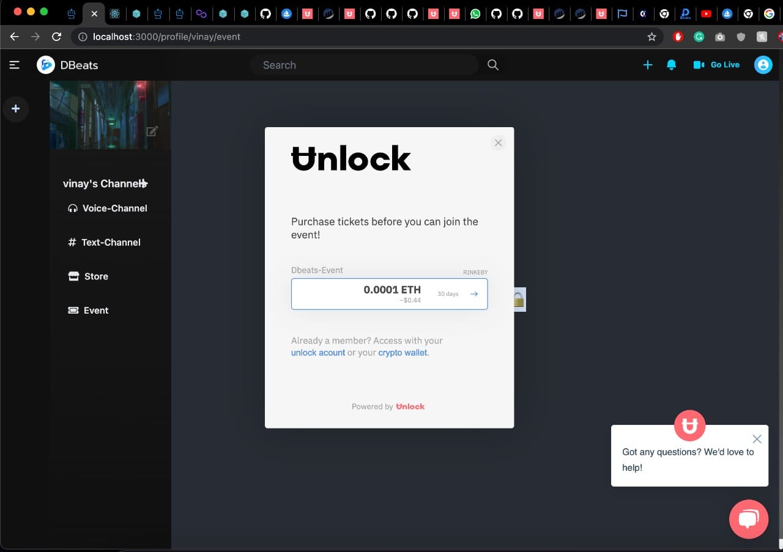783x552 pixels.
Task: Switch to the React logo tab
Action: click(114, 13)
